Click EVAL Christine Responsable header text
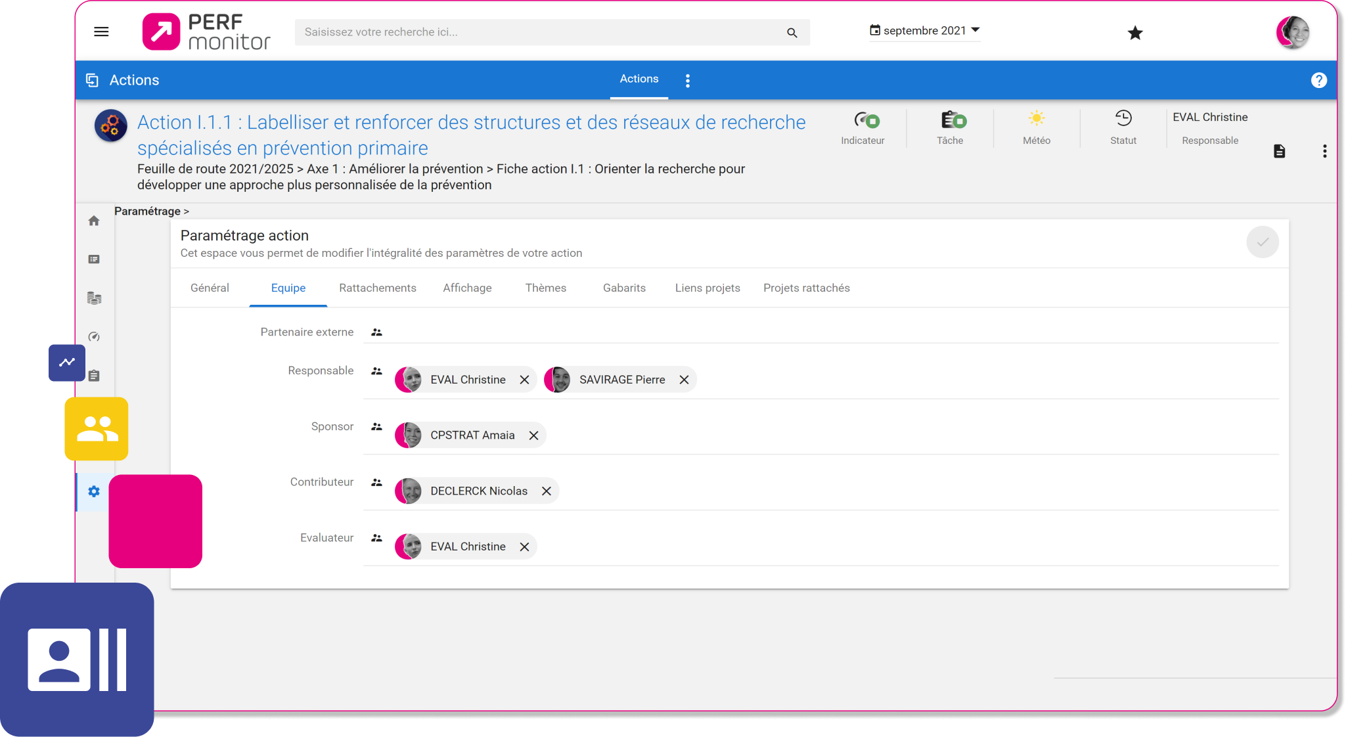 (1209, 118)
